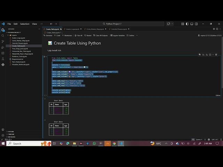Open the Selection menu
223x167 pixels.
[x=25, y=24]
